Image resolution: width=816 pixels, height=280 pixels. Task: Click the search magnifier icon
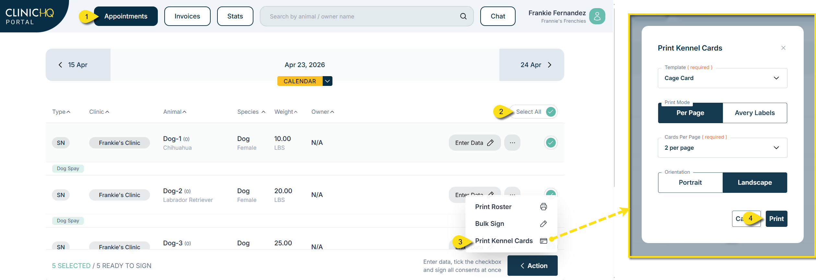pos(463,16)
